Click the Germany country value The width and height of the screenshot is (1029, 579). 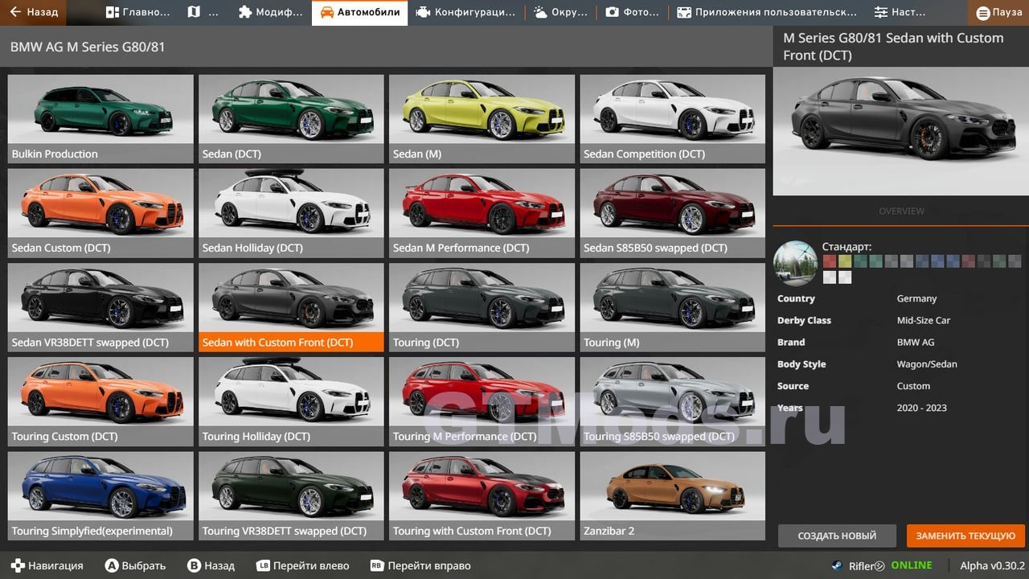pyautogui.click(x=916, y=298)
